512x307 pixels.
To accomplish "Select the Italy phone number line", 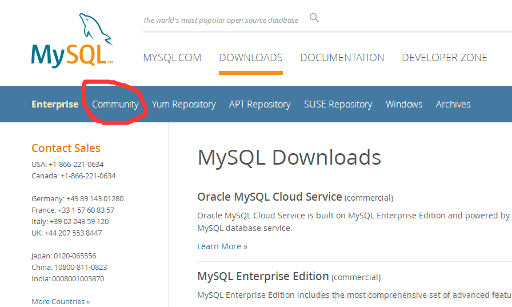I will click(70, 221).
